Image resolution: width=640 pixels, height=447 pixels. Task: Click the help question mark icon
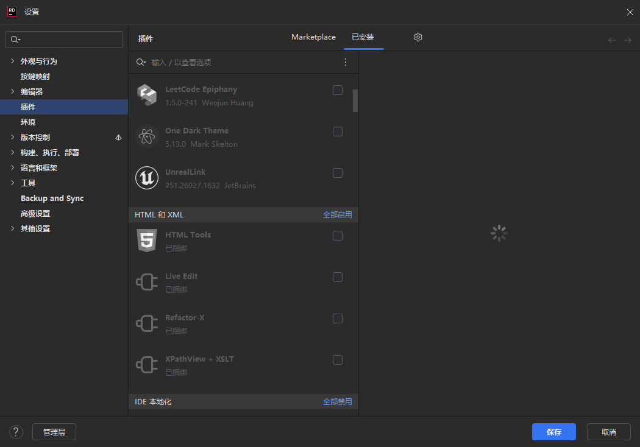[x=16, y=432]
